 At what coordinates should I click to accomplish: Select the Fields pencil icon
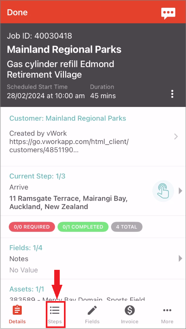click(x=92, y=310)
